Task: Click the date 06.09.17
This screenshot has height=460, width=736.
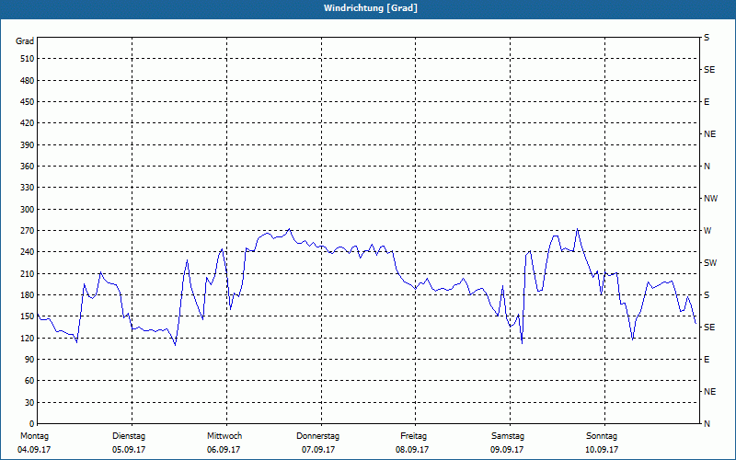Action: (224, 450)
